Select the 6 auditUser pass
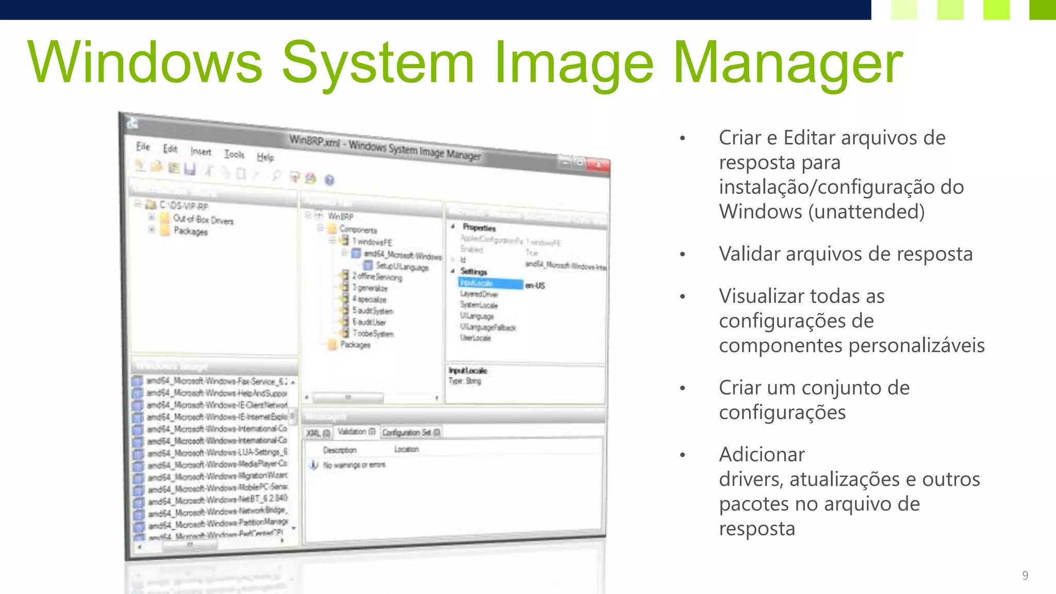Screen dimensions: 1056x594 (369, 322)
